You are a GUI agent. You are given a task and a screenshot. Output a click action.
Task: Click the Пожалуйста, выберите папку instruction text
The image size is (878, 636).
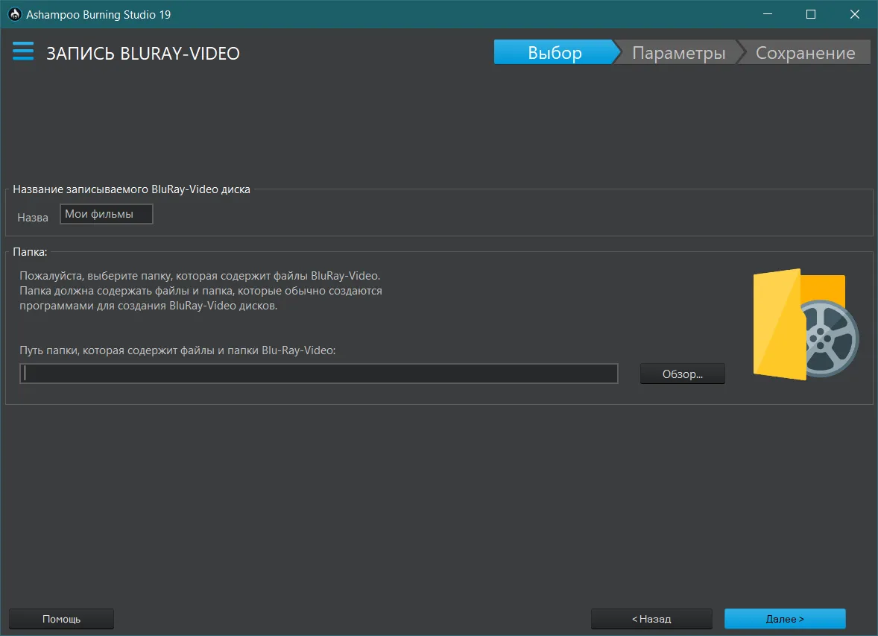(200, 290)
